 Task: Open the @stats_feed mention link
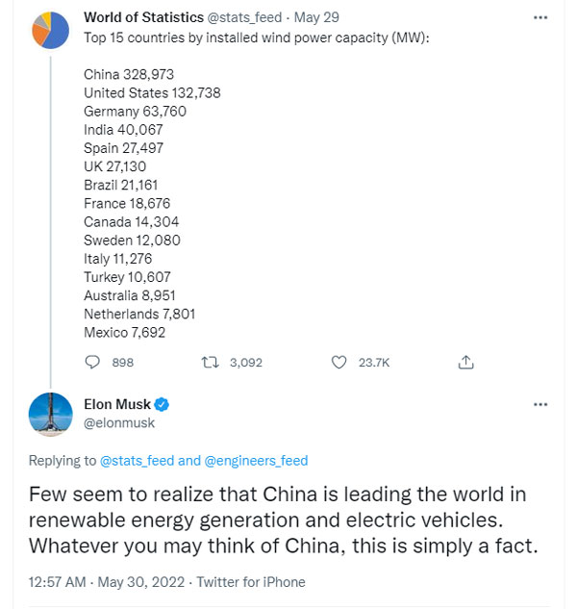138,461
